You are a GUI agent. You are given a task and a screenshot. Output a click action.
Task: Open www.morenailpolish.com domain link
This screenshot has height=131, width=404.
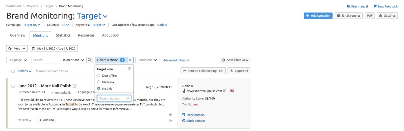[x=205, y=91]
